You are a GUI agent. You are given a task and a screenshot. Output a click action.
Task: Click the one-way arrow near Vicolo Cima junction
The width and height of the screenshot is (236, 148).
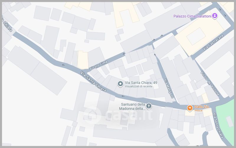pos(124,54)
